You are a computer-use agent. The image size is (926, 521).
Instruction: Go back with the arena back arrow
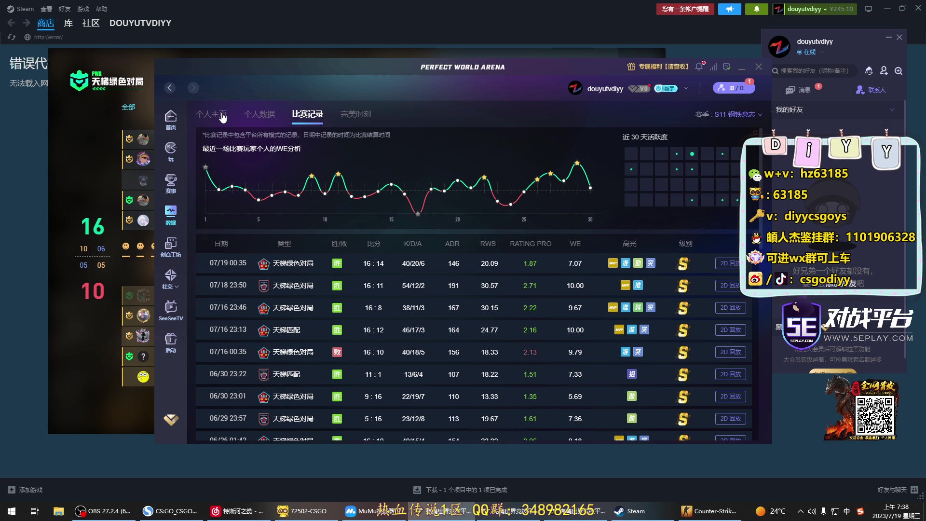[169, 88]
